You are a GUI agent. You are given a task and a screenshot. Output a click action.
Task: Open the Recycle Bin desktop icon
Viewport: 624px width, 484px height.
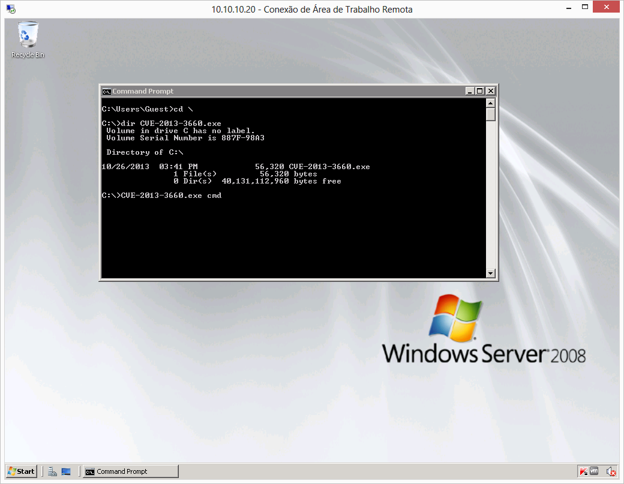28,40
